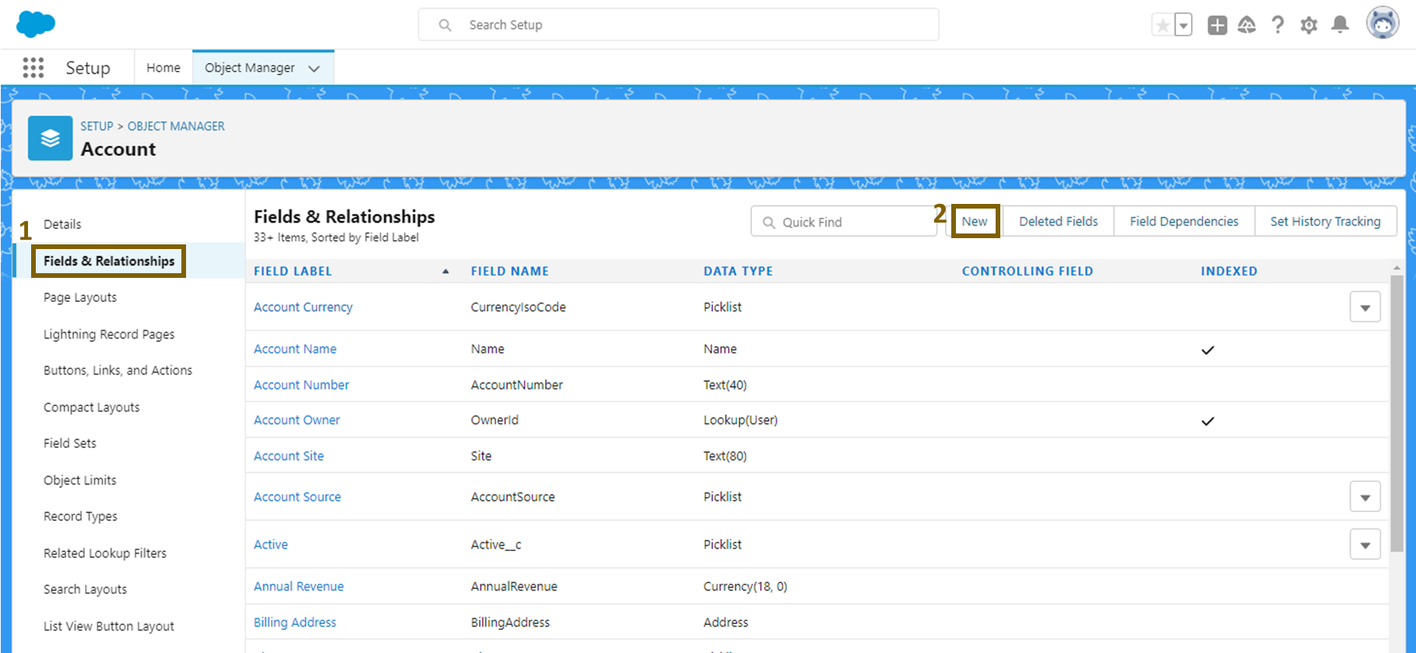Screen dimensions: 1416x653
Task: Click the global actions plus icon
Action: 1217,25
